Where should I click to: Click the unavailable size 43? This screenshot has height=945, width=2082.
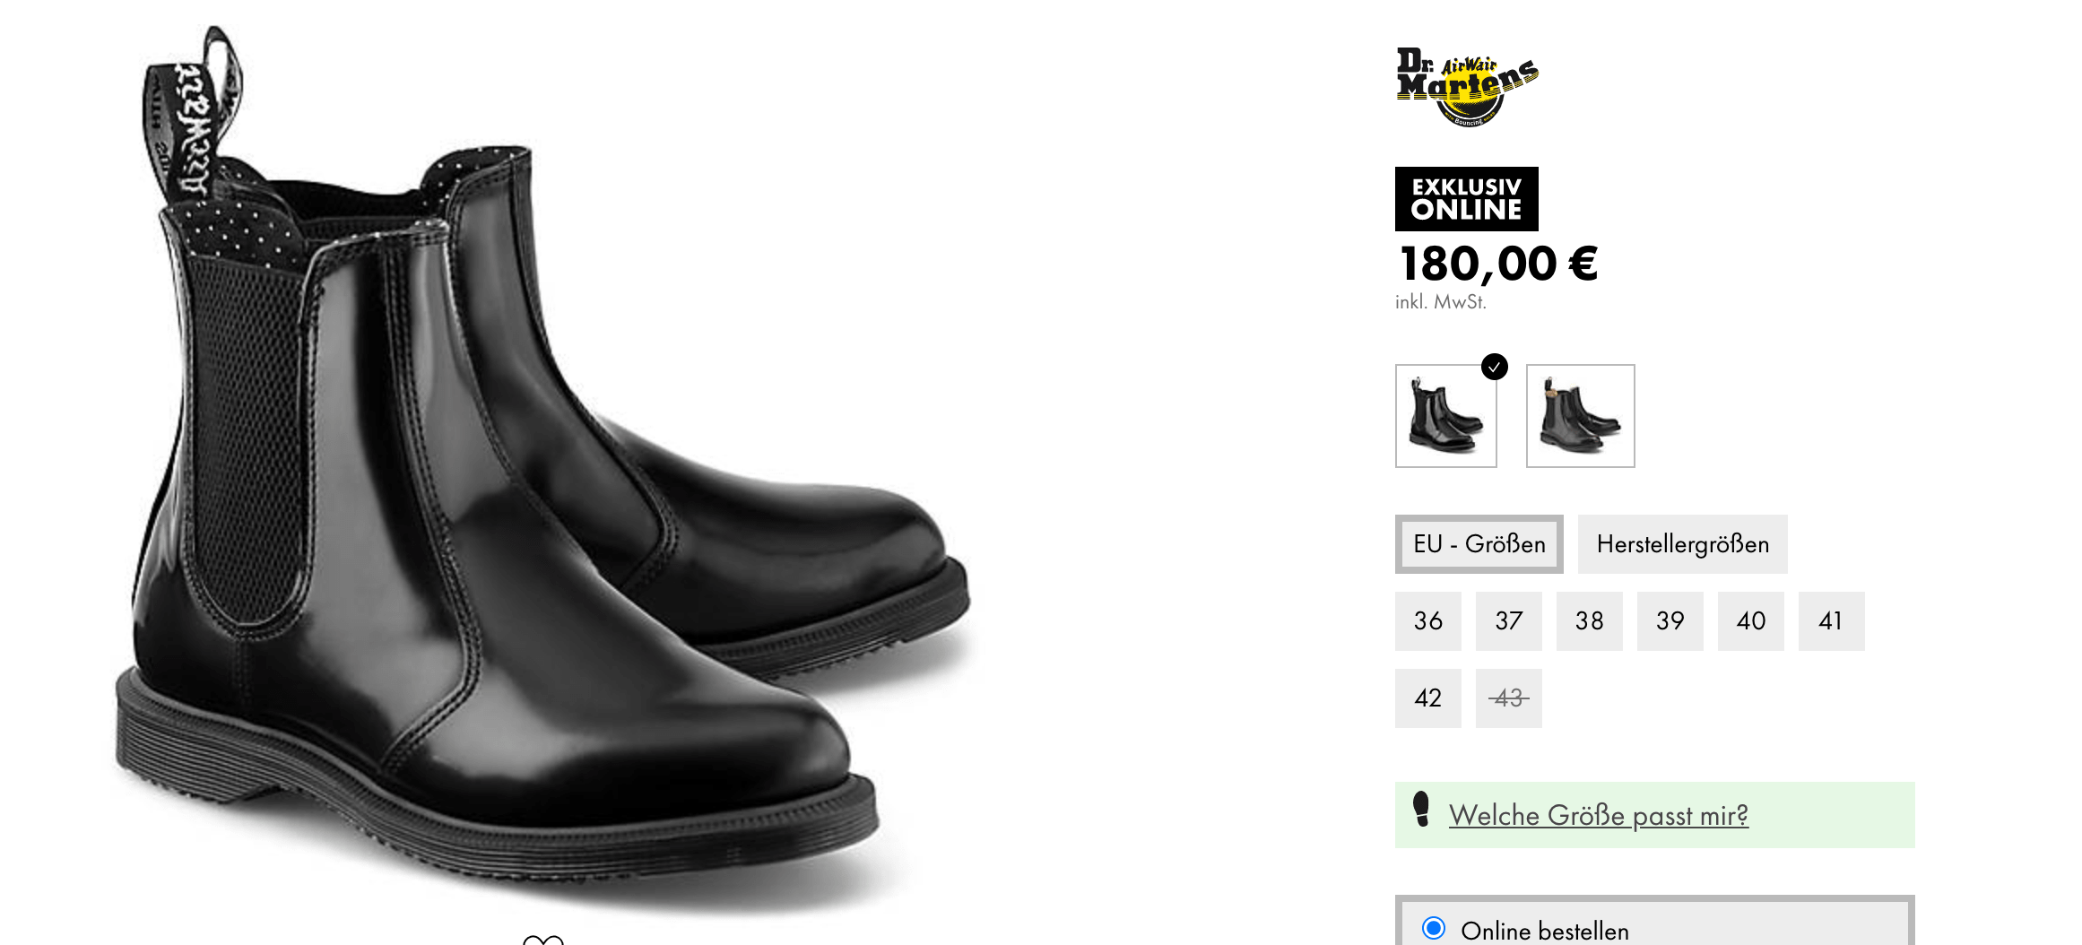point(1509,698)
